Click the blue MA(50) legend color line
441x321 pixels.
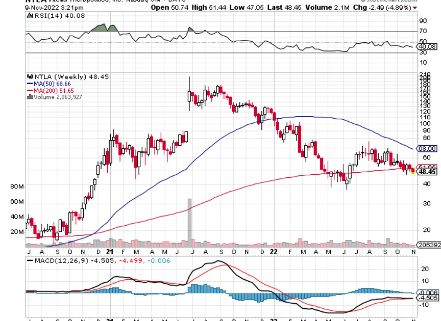[30, 83]
